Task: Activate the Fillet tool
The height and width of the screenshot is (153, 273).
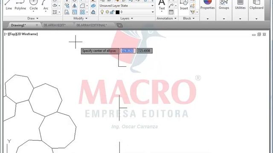Action: [x=82, y=6]
